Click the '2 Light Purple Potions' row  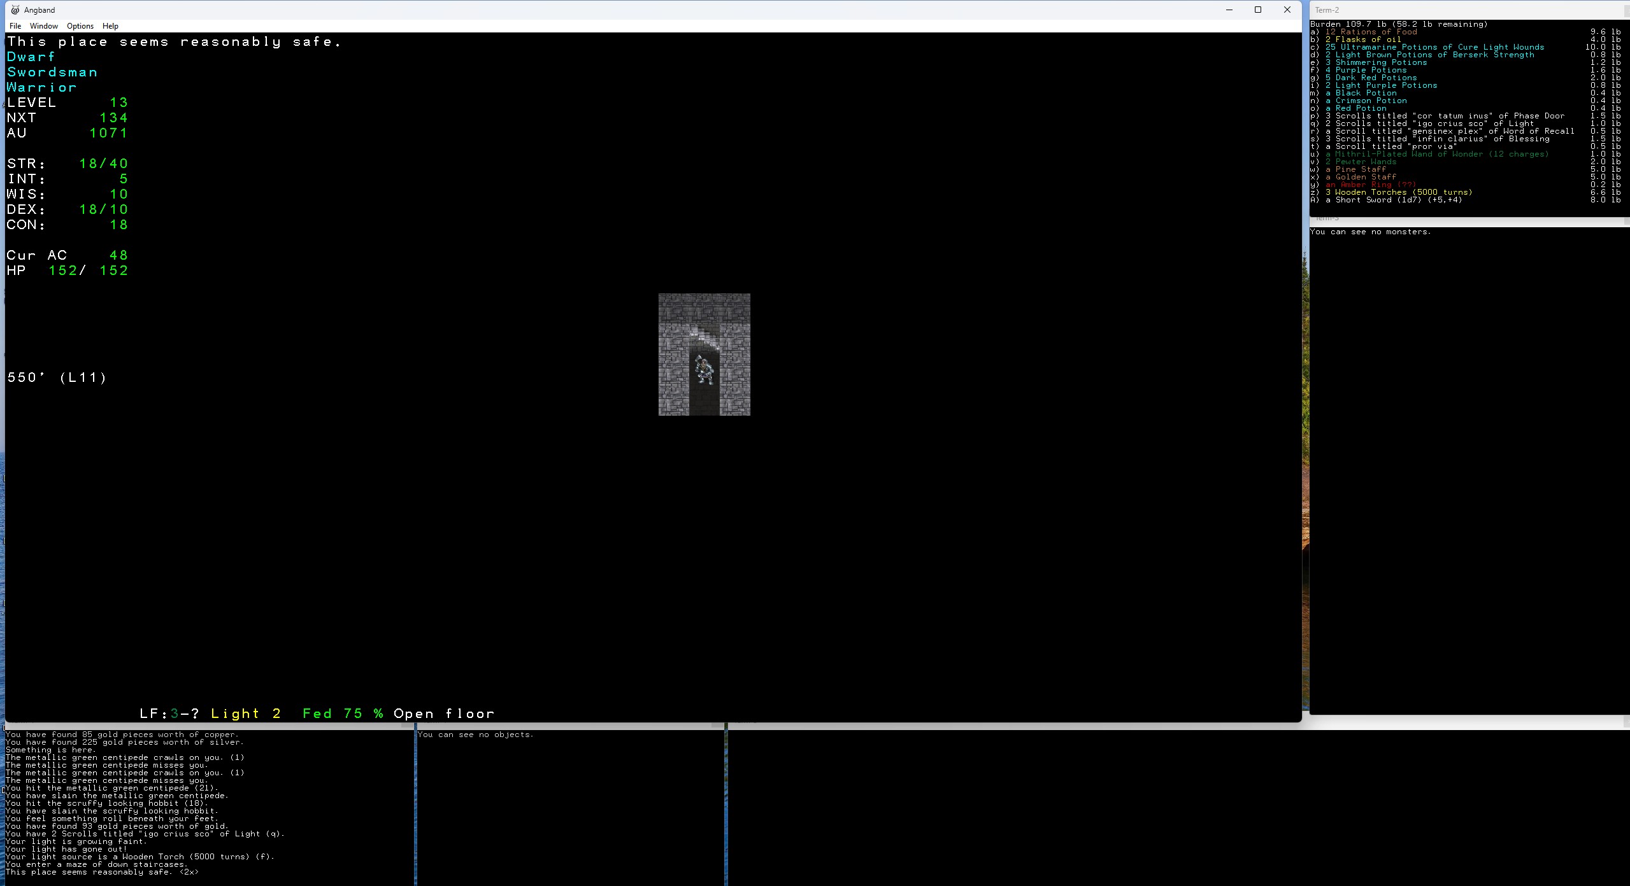[1466, 85]
